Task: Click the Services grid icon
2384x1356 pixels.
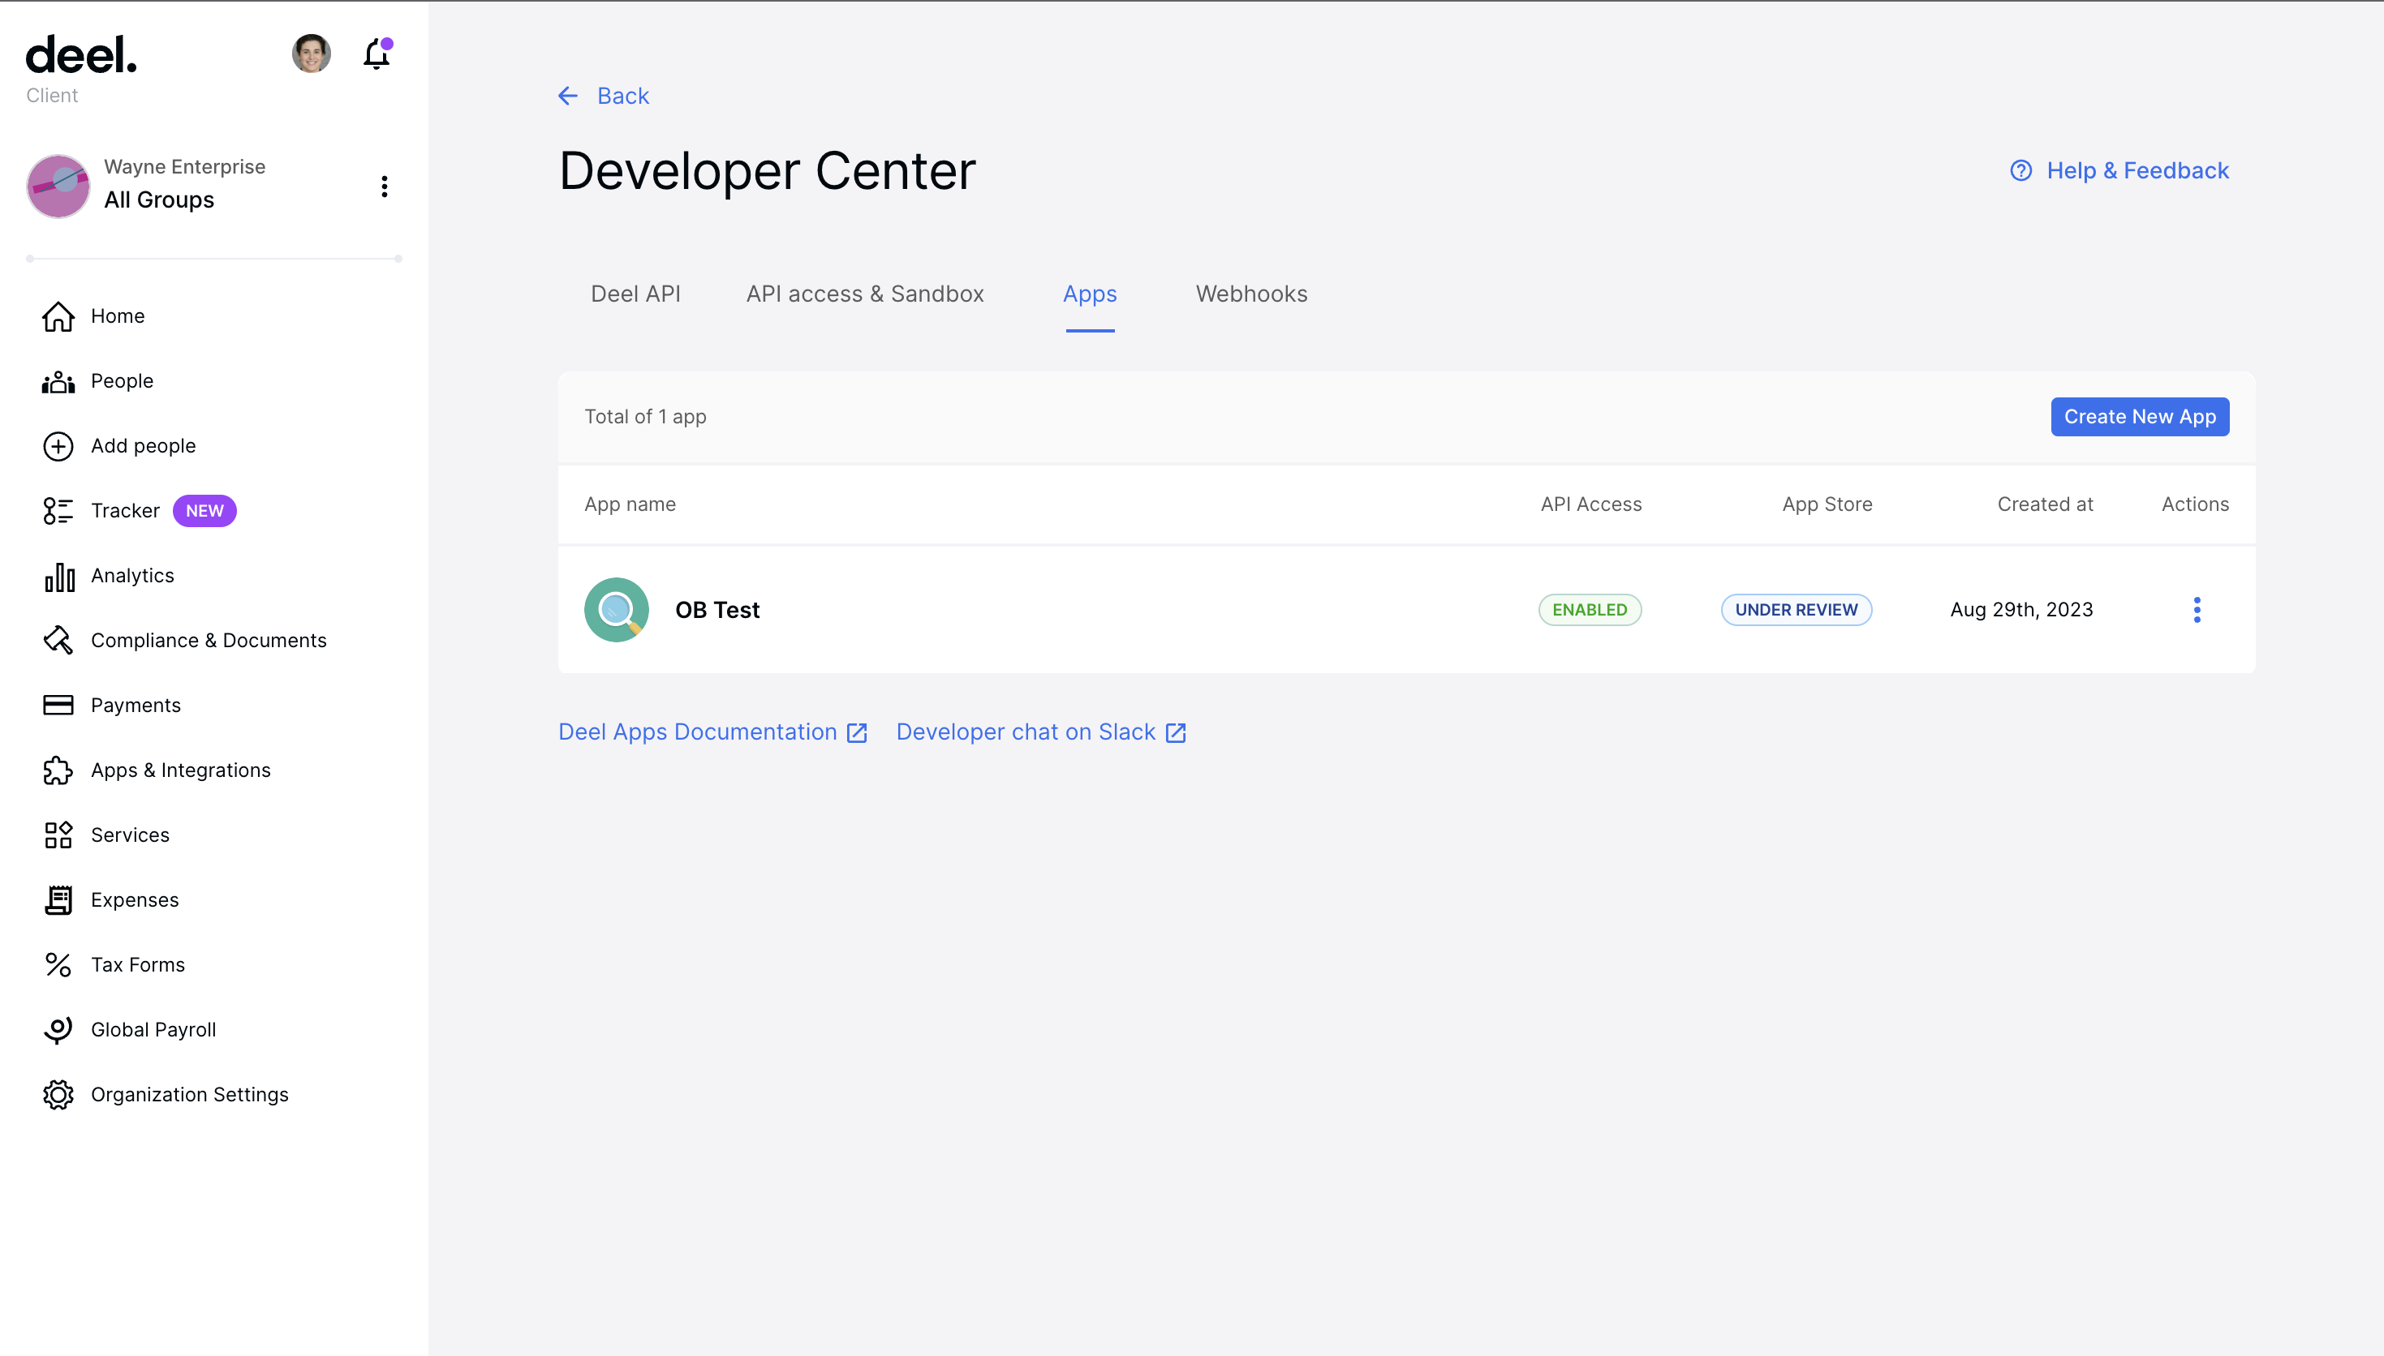Action: click(58, 835)
